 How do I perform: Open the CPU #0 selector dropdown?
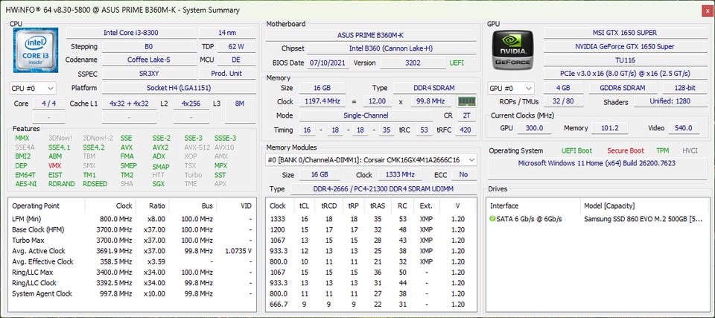(x=33, y=88)
